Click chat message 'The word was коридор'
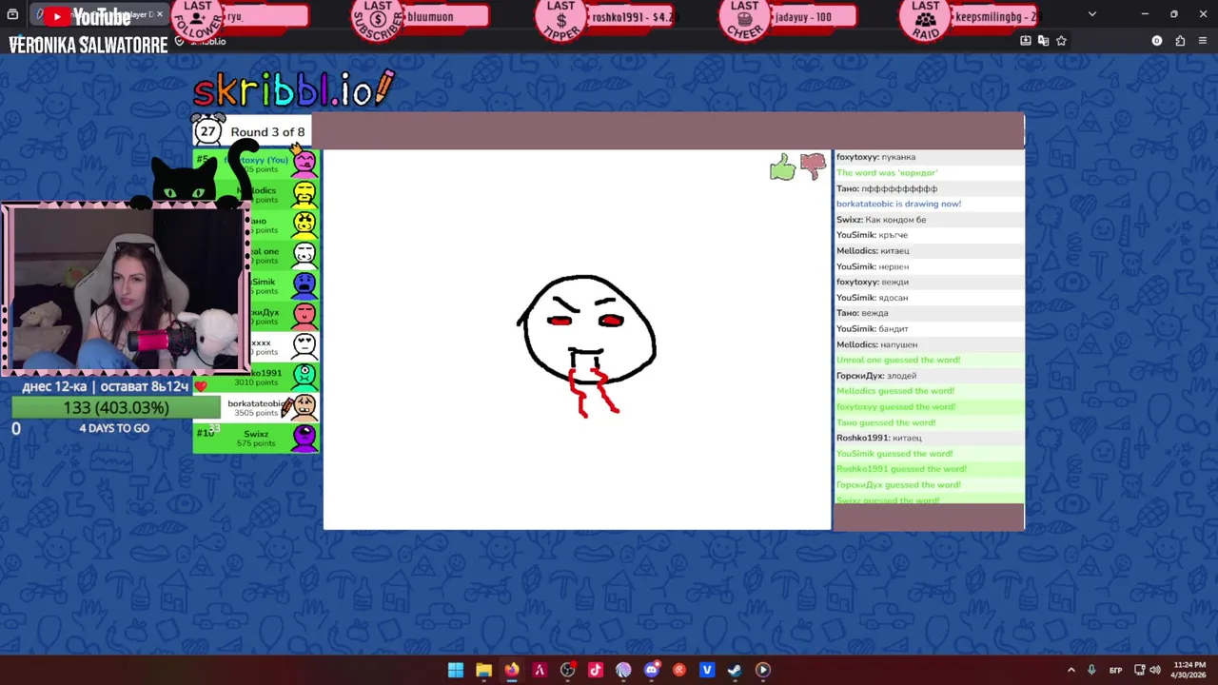The width and height of the screenshot is (1218, 685). coord(887,173)
